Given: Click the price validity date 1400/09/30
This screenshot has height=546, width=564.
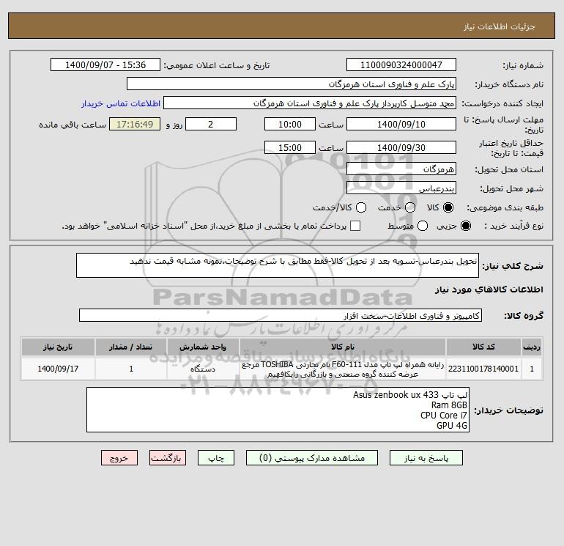Looking at the screenshot, I should point(401,147).
